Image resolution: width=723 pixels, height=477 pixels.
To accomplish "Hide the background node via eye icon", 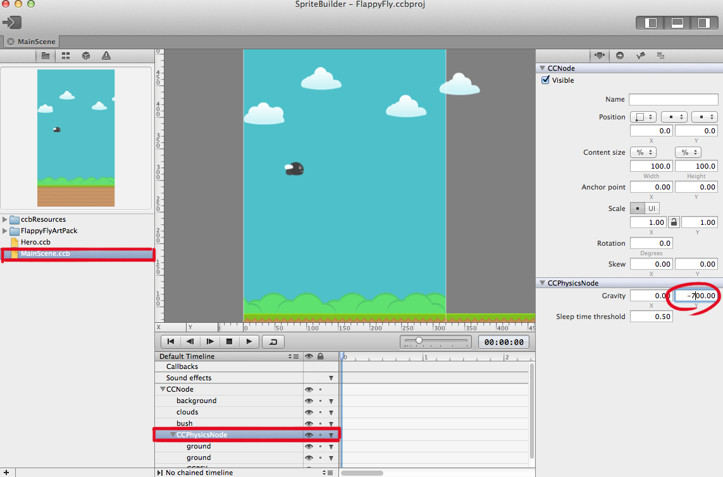I will pyautogui.click(x=309, y=401).
